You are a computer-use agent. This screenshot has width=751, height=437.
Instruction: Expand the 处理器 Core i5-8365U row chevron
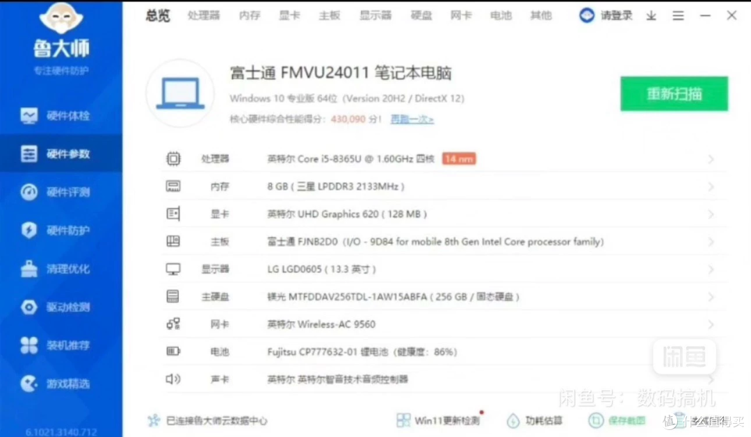click(x=711, y=159)
